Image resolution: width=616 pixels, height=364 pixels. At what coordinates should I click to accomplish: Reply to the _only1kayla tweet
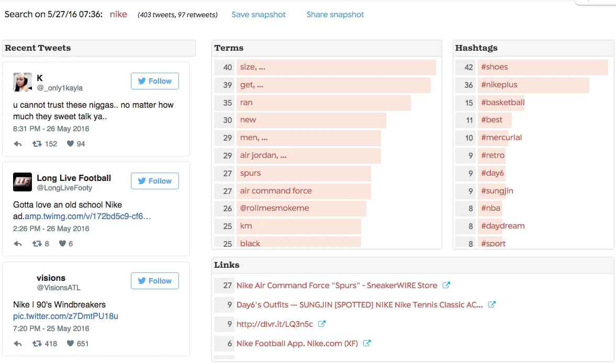pos(18,144)
